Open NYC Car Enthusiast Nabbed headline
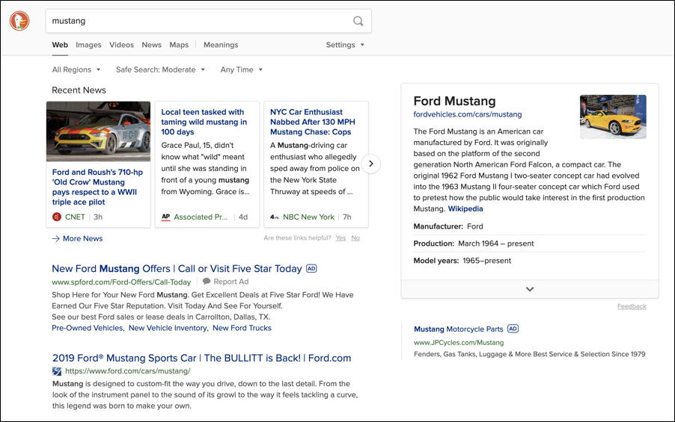 click(x=313, y=122)
